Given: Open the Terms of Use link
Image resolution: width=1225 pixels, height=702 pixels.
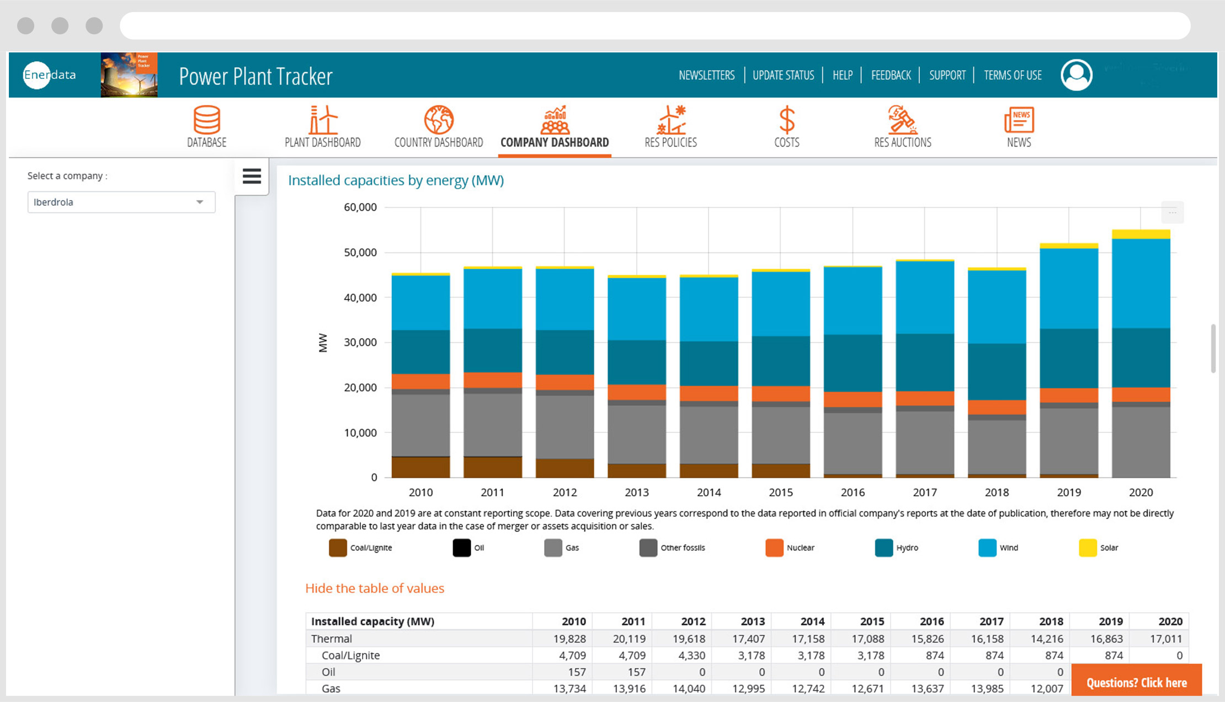Looking at the screenshot, I should (x=1013, y=75).
